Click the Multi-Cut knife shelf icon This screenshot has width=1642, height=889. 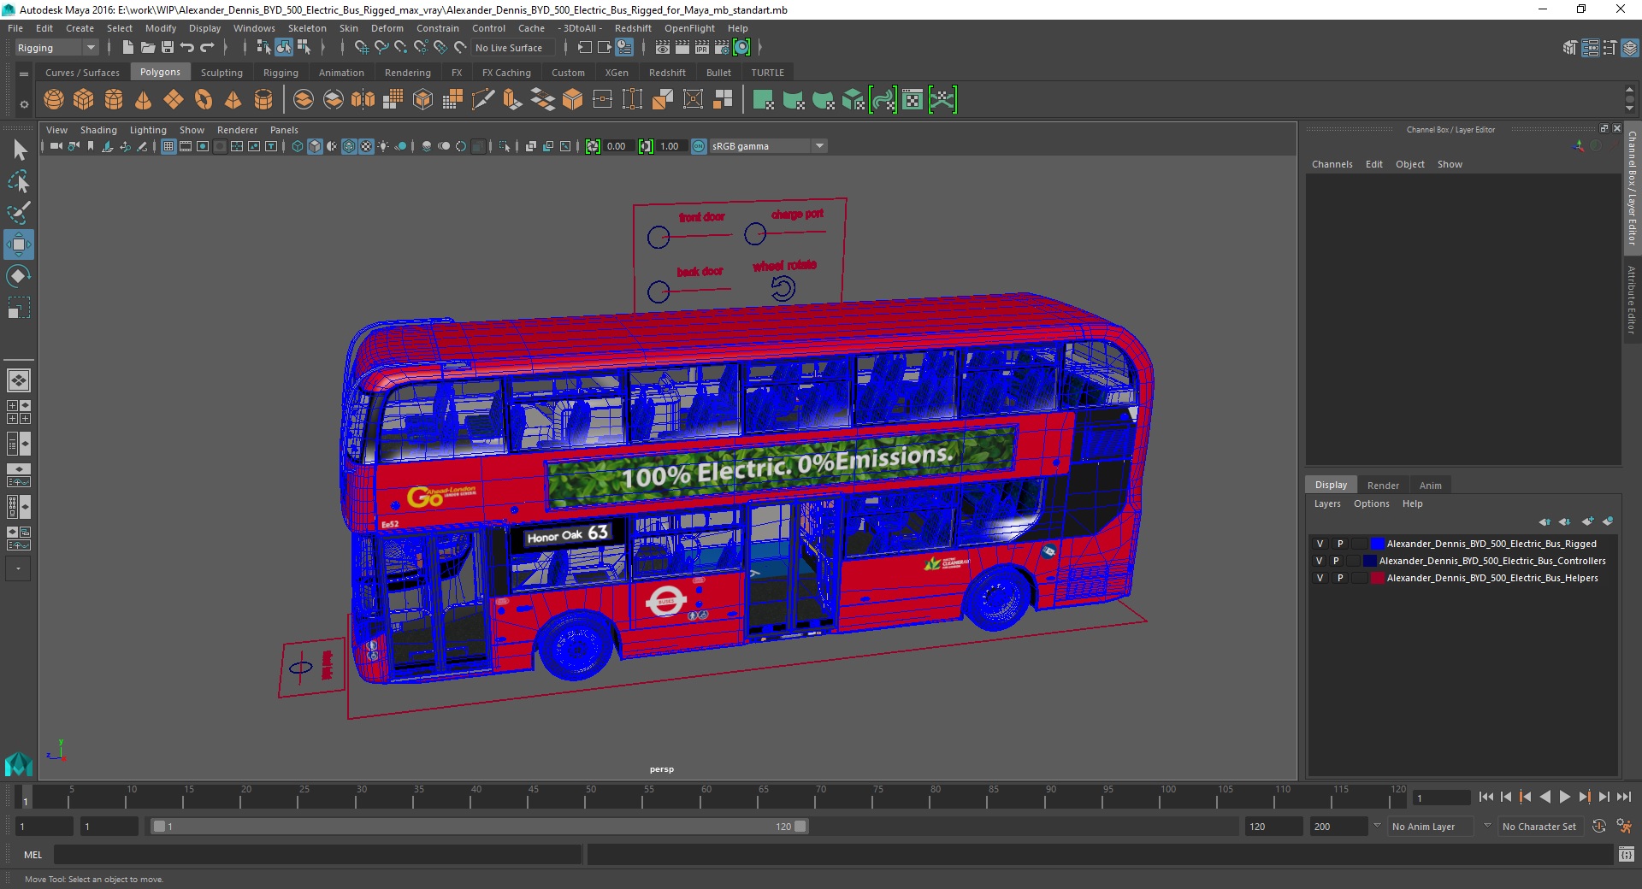click(483, 100)
